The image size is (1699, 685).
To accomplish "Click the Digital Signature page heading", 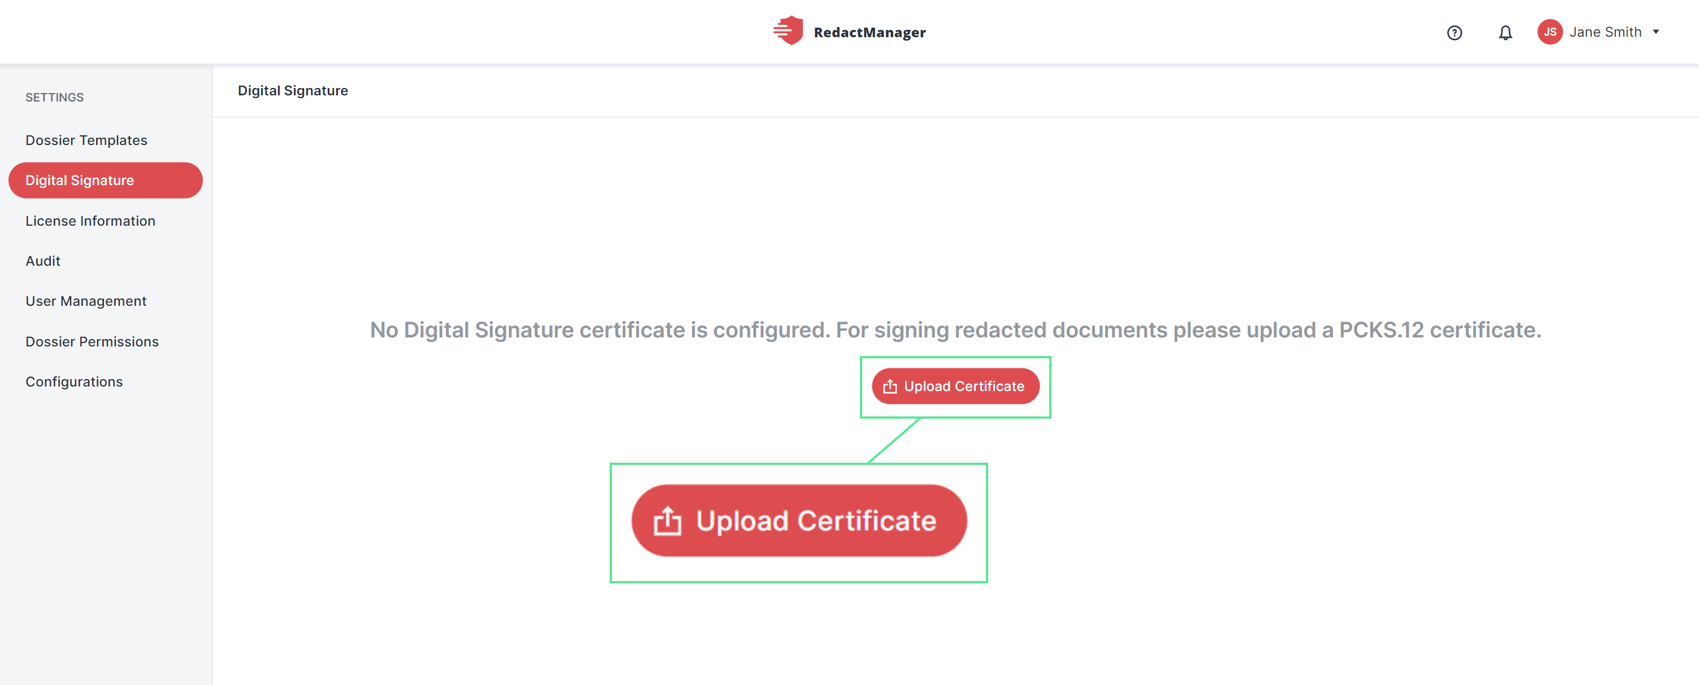I will tap(293, 91).
